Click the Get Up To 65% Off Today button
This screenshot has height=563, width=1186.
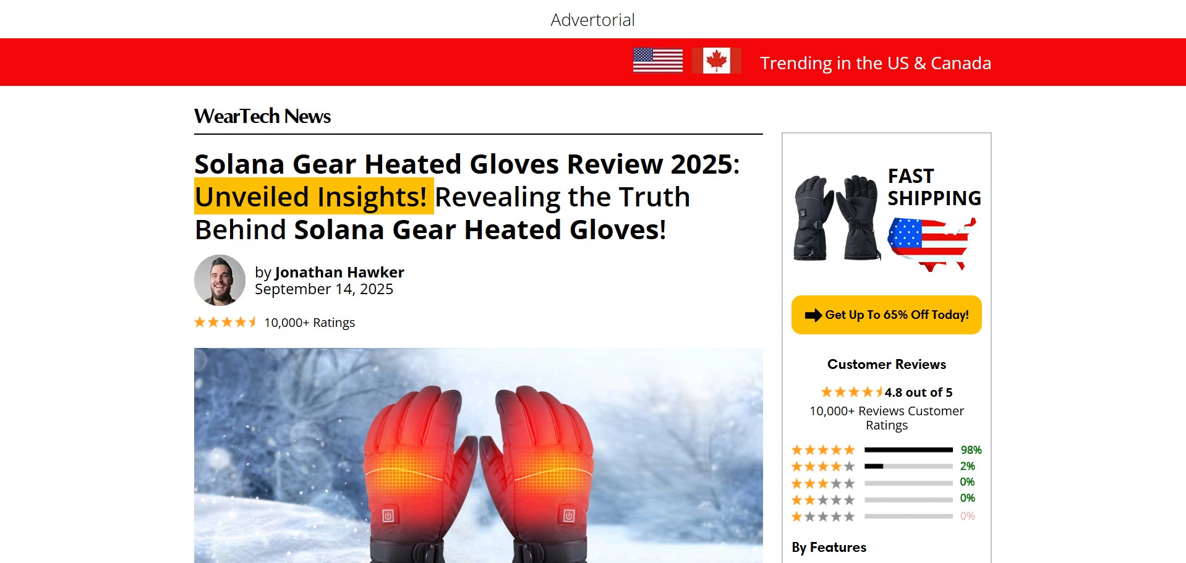click(x=886, y=315)
